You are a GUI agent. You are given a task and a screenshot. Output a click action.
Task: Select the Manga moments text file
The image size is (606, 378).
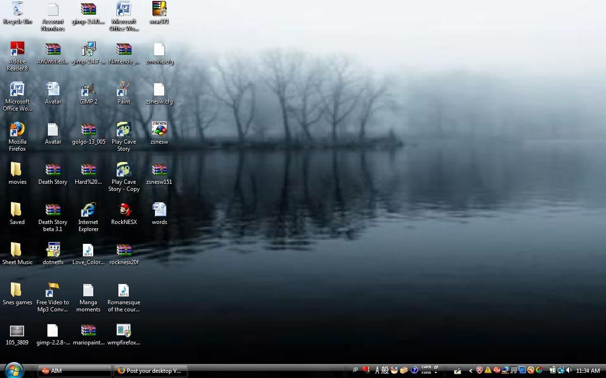[x=89, y=298]
